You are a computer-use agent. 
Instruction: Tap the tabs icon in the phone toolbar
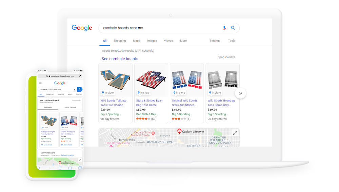pyautogui.click(x=80, y=168)
